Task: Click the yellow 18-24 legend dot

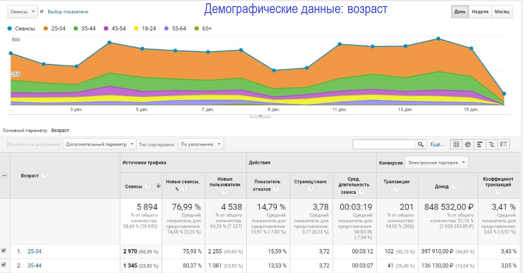Action: tap(136, 29)
